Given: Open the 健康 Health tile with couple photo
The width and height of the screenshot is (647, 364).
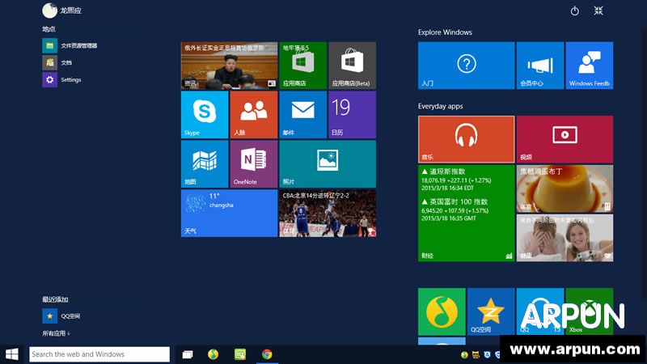Looking at the screenshot, I should pos(565,238).
